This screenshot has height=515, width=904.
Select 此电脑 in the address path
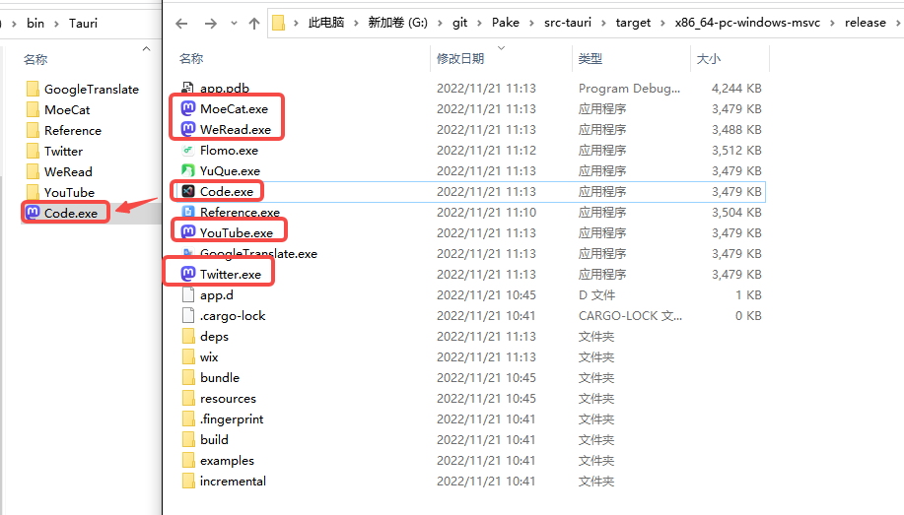325,23
